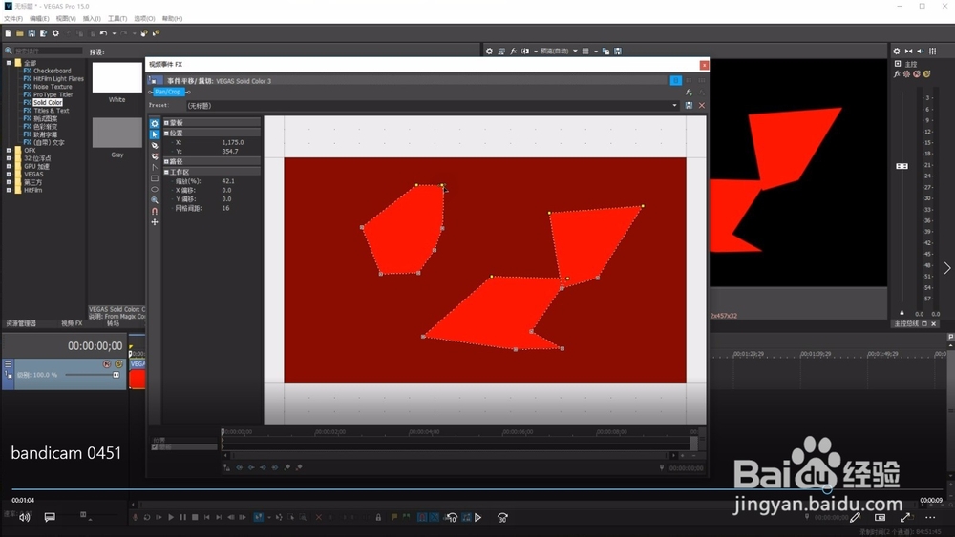Expand the GPU 加速 folder
Viewport: 955px width, 537px height.
9,166
